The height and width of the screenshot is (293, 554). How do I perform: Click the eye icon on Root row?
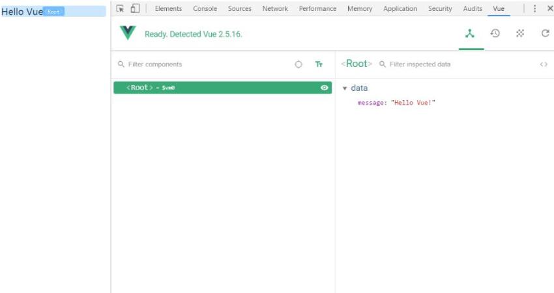point(325,88)
